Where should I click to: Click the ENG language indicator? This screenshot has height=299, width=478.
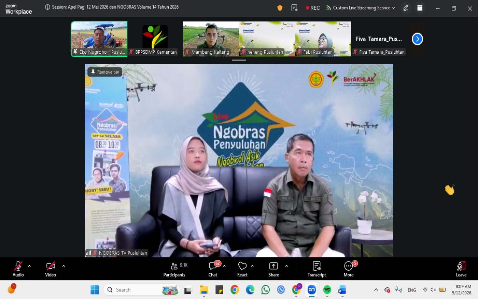click(412, 290)
